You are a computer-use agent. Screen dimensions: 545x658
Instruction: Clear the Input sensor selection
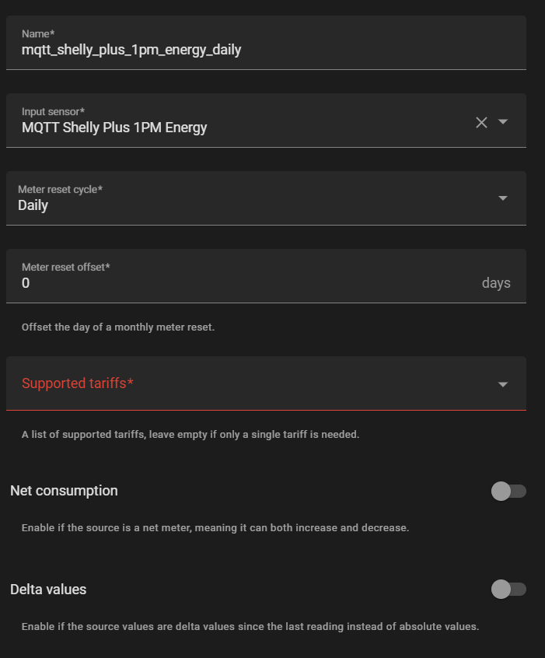pos(481,122)
